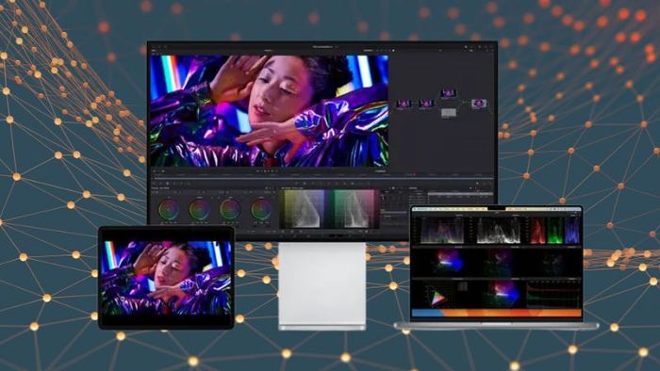
Task: Click the CIE chromaticity triangle scope on the MacBook
Action: click(x=437, y=298)
